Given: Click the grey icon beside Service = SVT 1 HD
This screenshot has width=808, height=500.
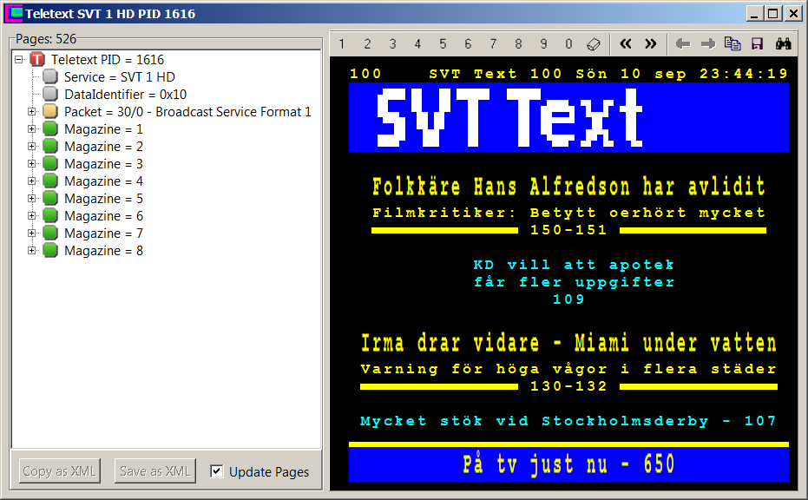Looking at the screenshot, I should point(50,76).
